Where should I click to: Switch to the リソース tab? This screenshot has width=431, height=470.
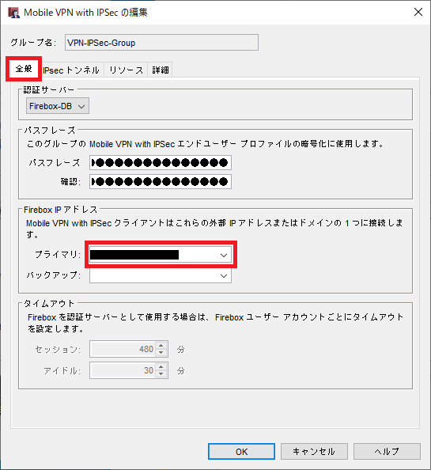point(126,70)
